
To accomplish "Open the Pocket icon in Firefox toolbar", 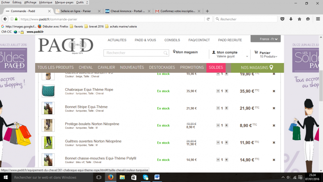I will 282,19.
